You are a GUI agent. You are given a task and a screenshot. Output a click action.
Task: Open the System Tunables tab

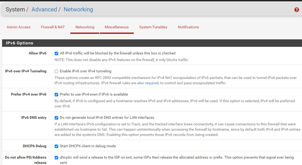click(x=153, y=27)
